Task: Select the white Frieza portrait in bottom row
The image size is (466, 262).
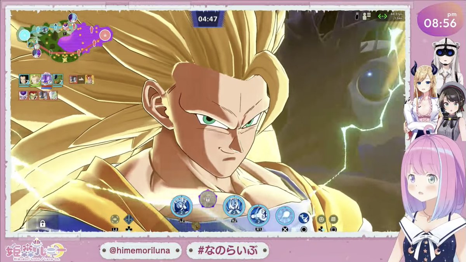Action: click(23, 95)
